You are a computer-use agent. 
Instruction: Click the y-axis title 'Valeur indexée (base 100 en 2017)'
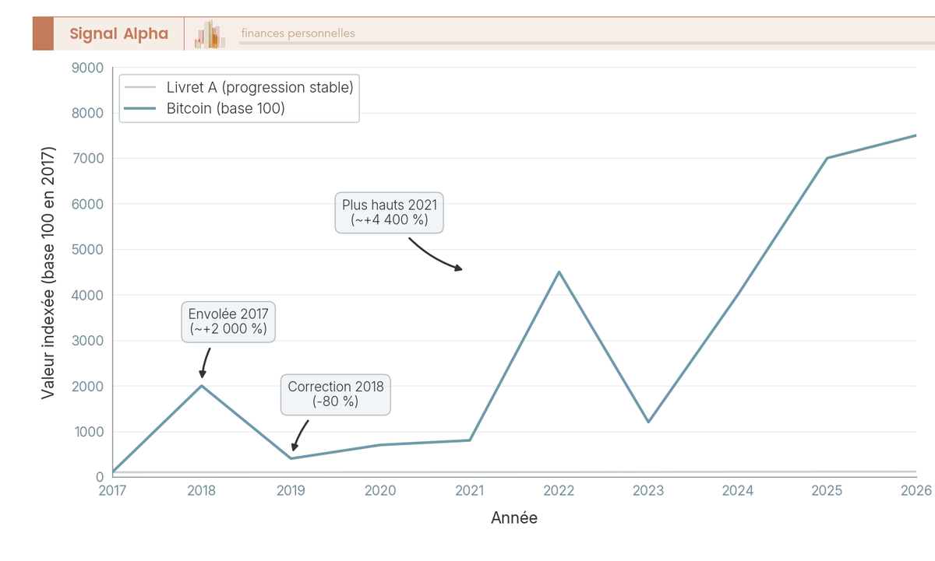pyautogui.click(x=48, y=272)
